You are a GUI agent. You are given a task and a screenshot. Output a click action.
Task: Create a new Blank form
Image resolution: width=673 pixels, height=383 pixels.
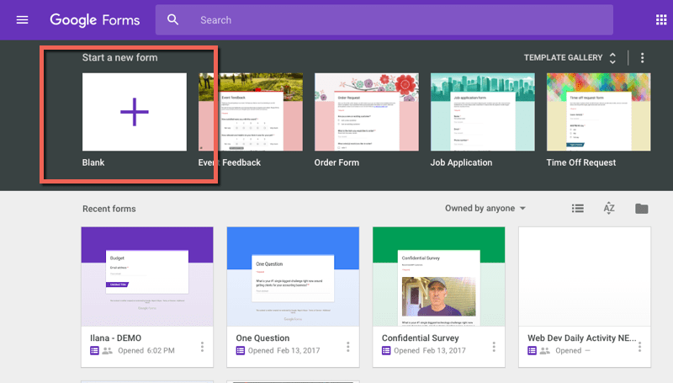pyautogui.click(x=135, y=112)
